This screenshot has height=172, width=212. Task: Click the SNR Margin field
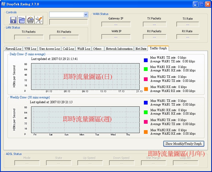[x=153, y=163]
